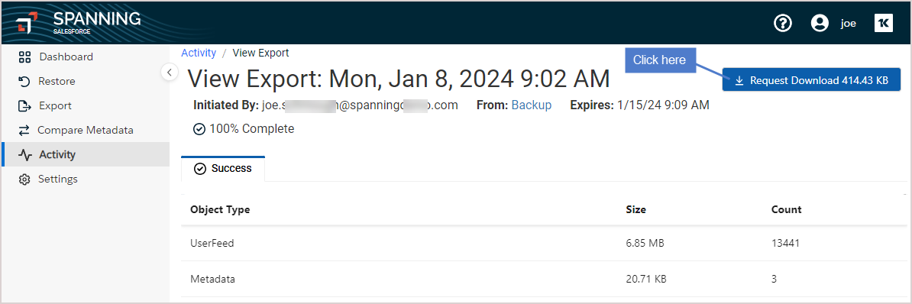912x304 pixels.
Task: Open the user account avatar icon
Action: click(x=820, y=23)
